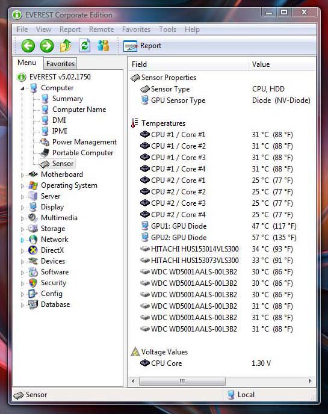Click the Devices icon in the tree
This screenshot has width=328, height=414.
coord(33,261)
